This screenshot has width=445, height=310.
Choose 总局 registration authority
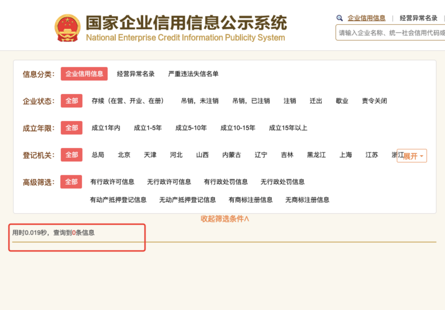click(x=98, y=155)
